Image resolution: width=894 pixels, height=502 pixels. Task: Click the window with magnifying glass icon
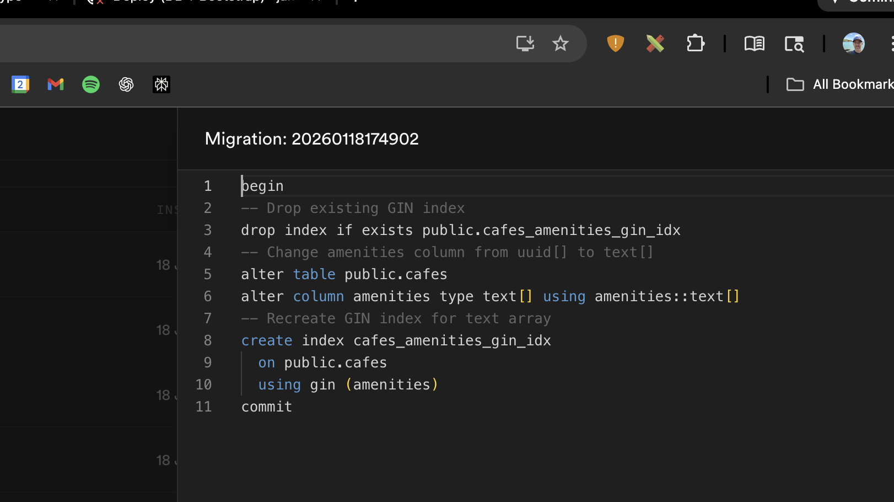pos(794,44)
